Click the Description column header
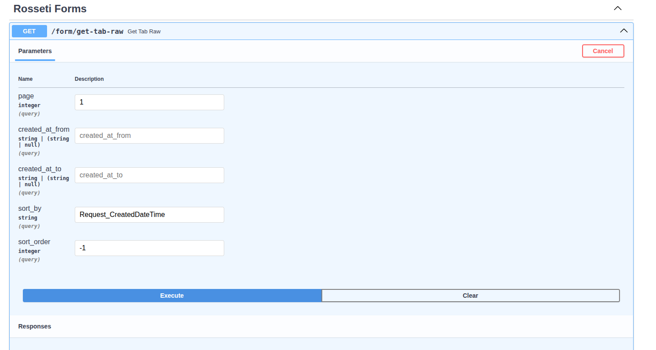The width and height of the screenshot is (656, 350). (x=89, y=79)
